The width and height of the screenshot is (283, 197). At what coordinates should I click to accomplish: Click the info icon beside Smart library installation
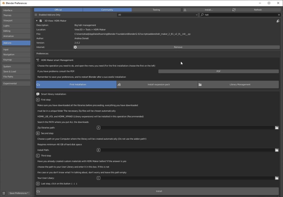click(38, 94)
